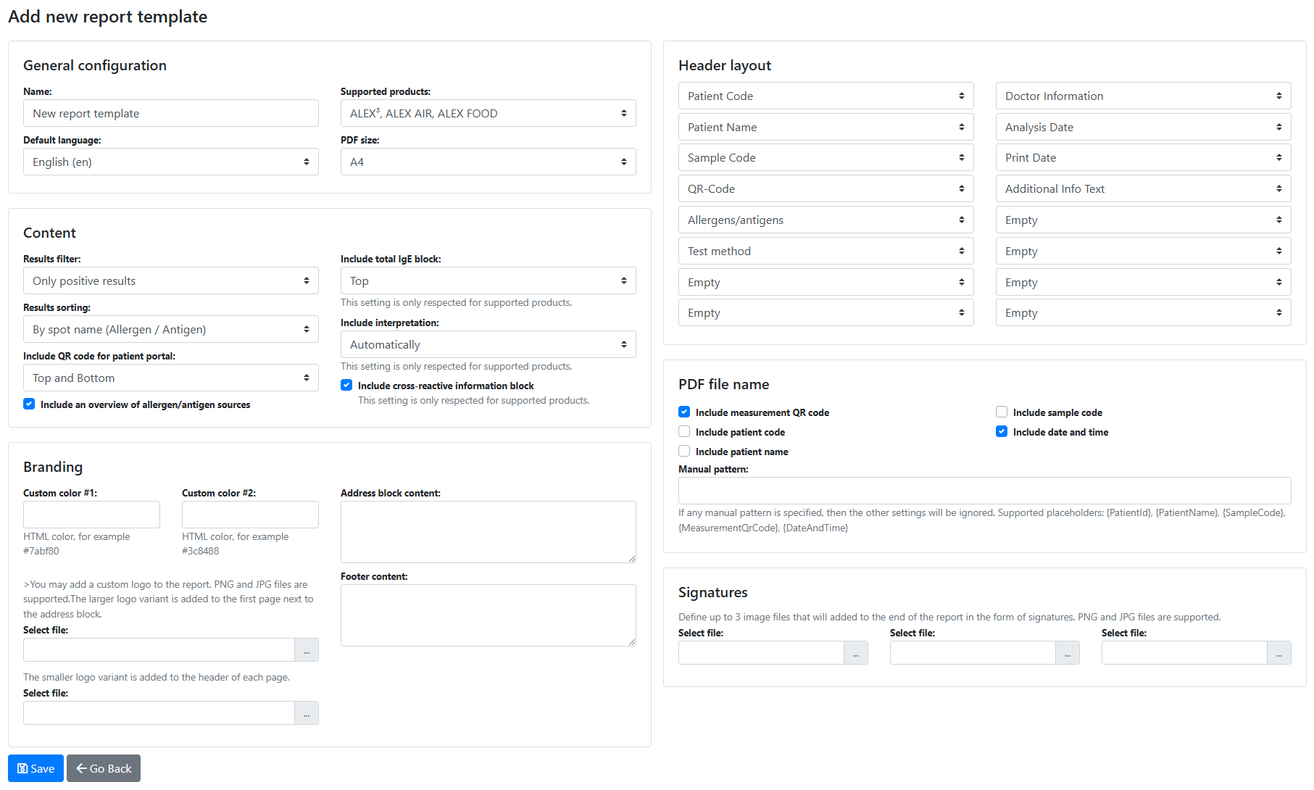Expand the PDF size dropdown
The height and width of the screenshot is (790, 1314).
coord(488,162)
